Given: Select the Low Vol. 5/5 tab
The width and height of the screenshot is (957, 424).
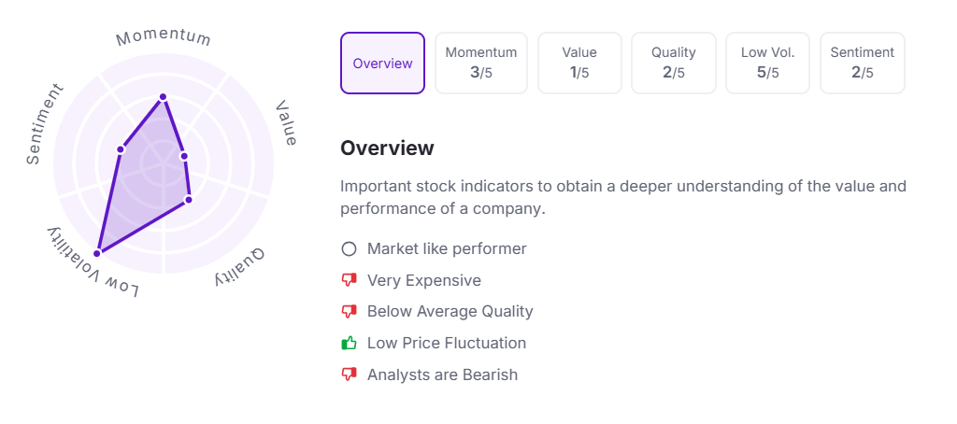Looking at the screenshot, I should click(x=768, y=64).
